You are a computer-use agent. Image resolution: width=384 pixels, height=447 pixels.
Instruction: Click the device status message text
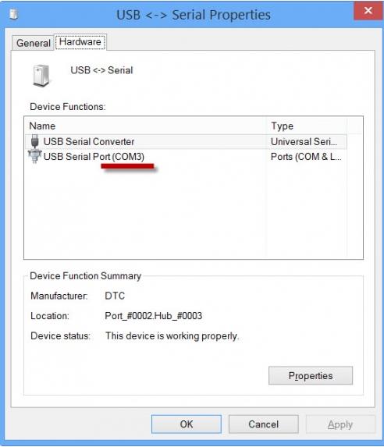point(172,335)
